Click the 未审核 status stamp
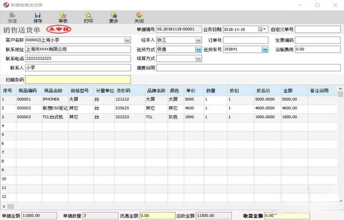This screenshot has height=220, width=344. (x=58, y=29)
